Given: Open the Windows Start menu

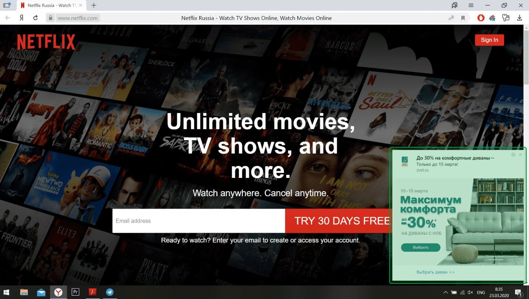Looking at the screenshot, I should click(x=6, y=292).
